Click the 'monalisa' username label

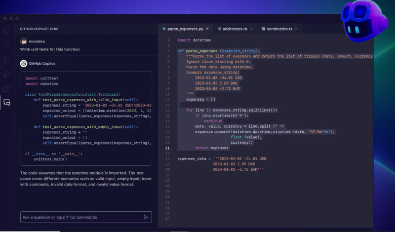(x=37, y=41)
